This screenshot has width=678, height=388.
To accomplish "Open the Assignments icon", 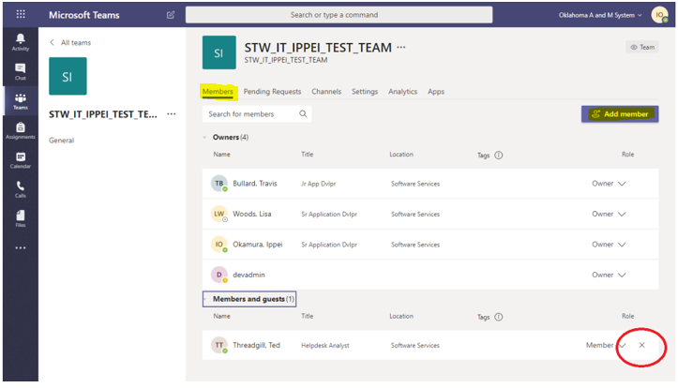I will (x=20, y=130).
